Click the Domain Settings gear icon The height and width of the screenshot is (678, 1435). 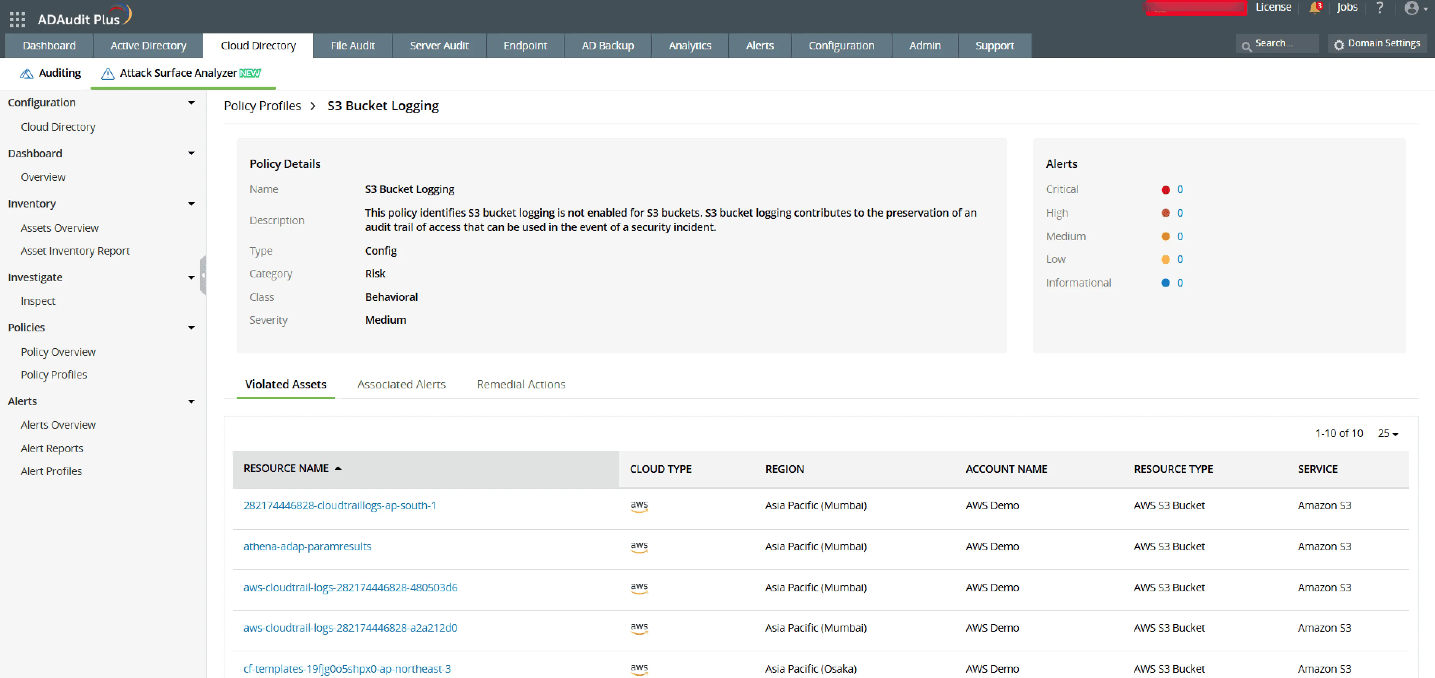[1339, 44]
